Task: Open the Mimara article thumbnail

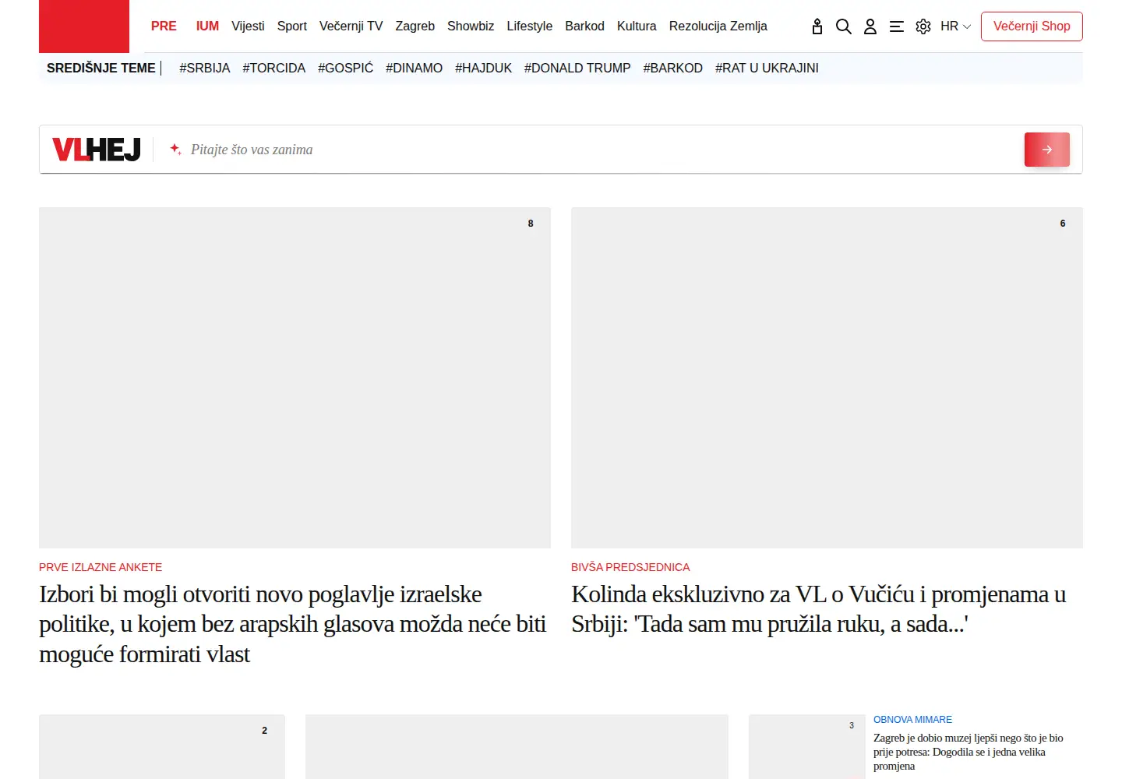Action: coord(807,746)
